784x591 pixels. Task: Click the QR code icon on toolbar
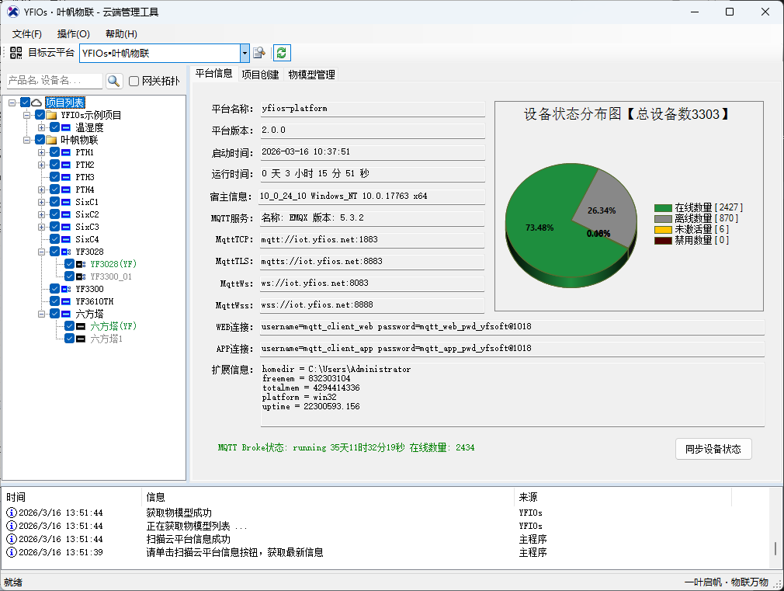(x=16, y=52)
